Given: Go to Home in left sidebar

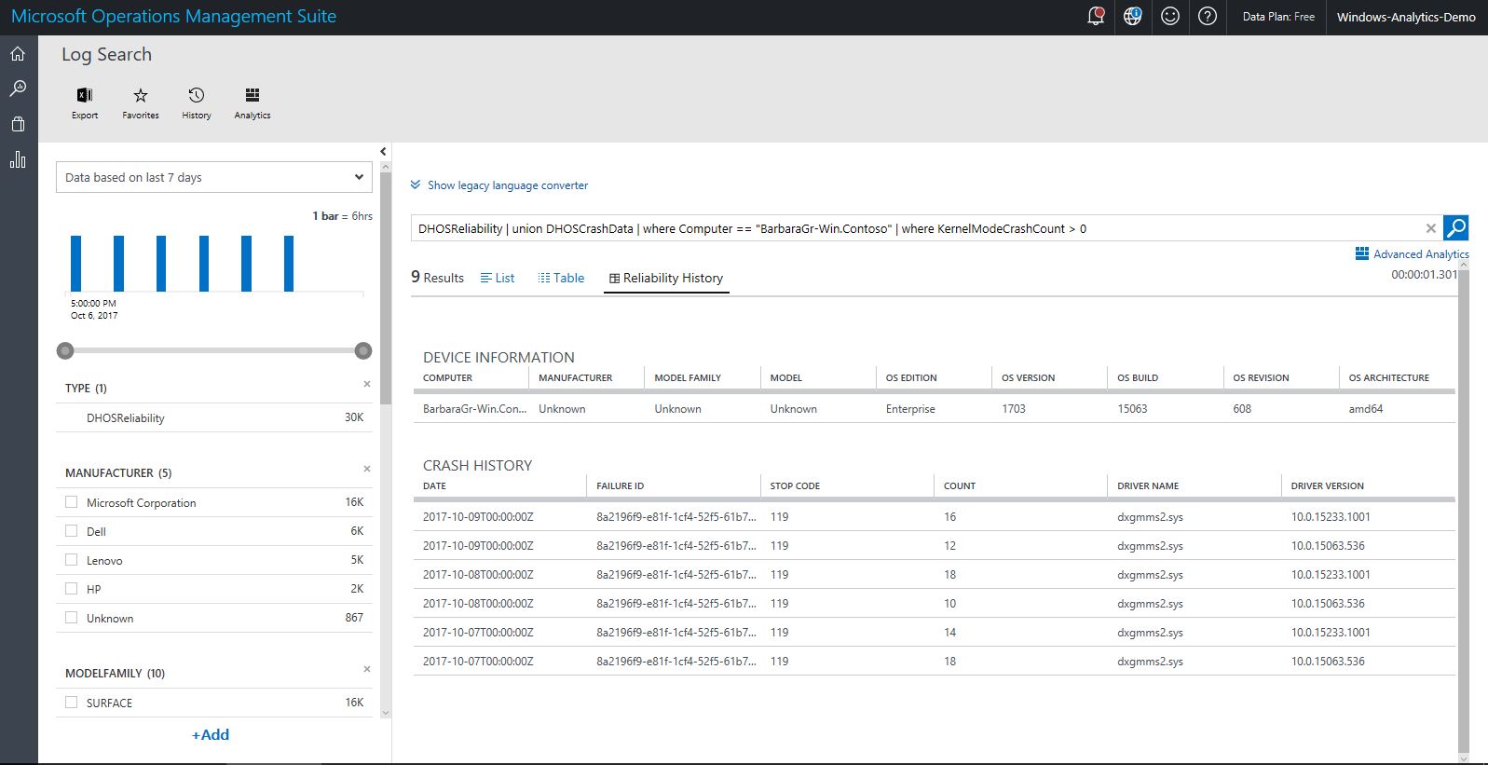Looking at the screenshot, I should click(x=18, y=54).
